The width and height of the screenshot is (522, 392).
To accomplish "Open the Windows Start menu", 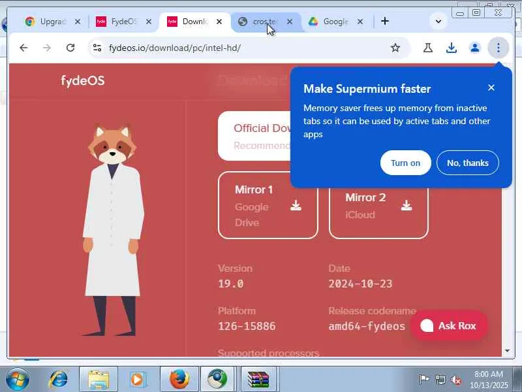I will click(17, 380).
